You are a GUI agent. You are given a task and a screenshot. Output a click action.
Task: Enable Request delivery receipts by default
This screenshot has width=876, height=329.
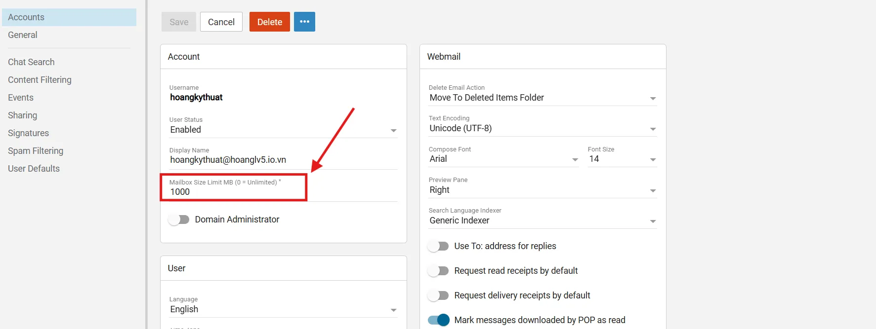point(438,295)
